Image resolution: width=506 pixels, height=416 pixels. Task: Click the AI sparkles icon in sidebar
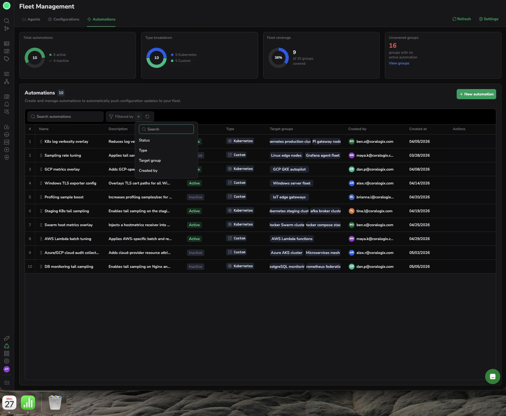(x=7, y=28)
